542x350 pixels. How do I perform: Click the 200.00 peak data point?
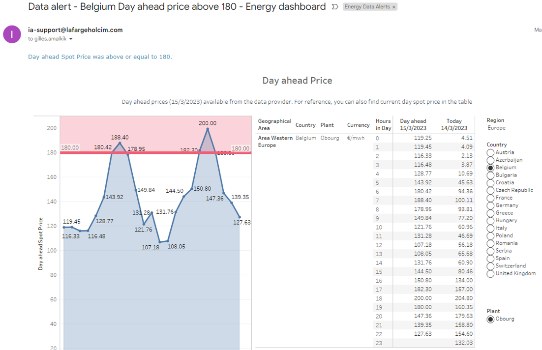tap(208, 129)
